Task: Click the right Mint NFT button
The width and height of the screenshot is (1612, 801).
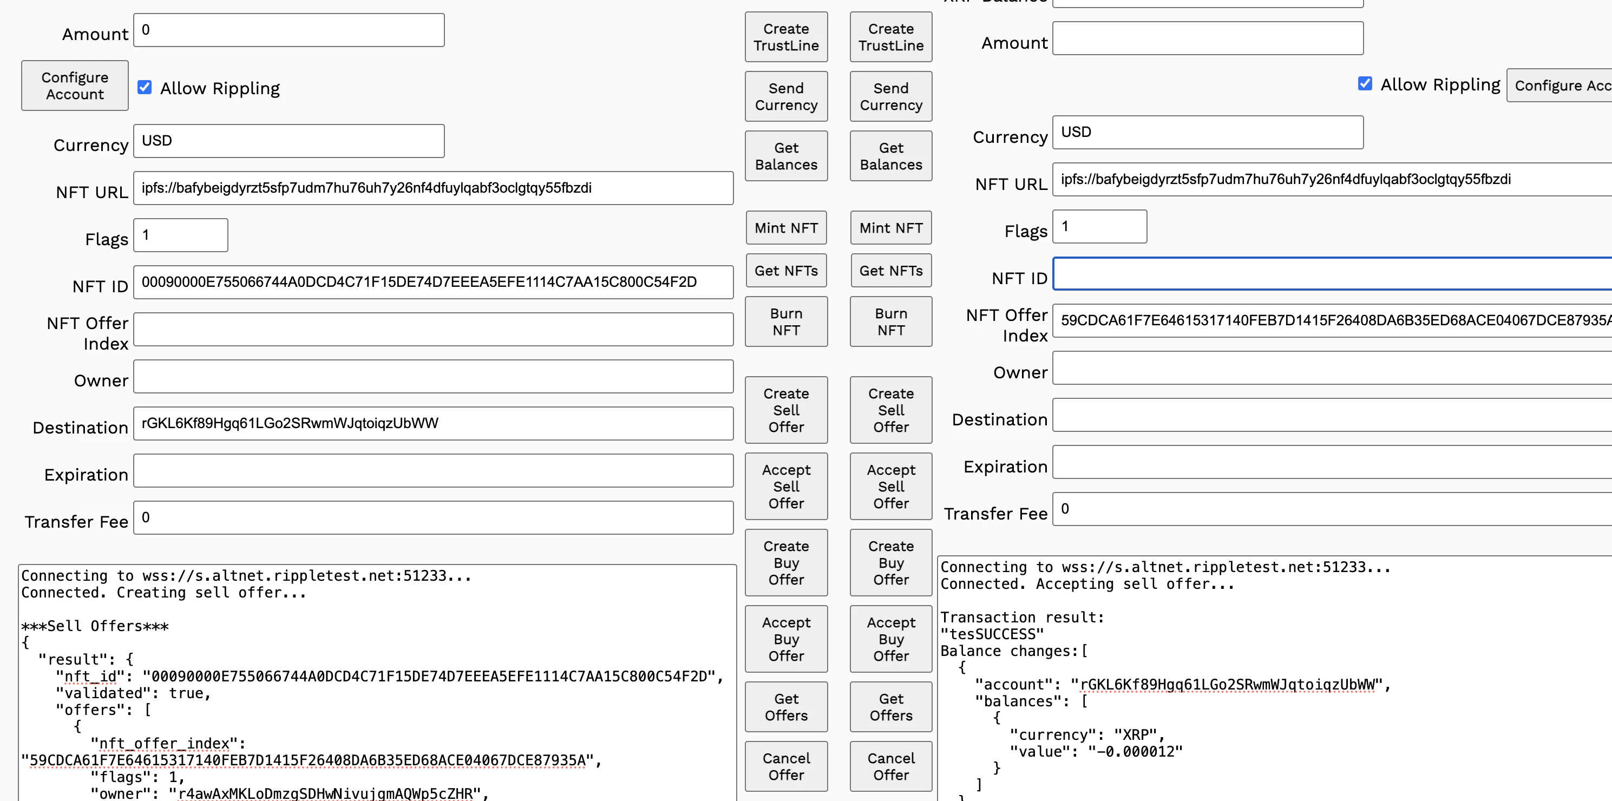Action: 890,228
